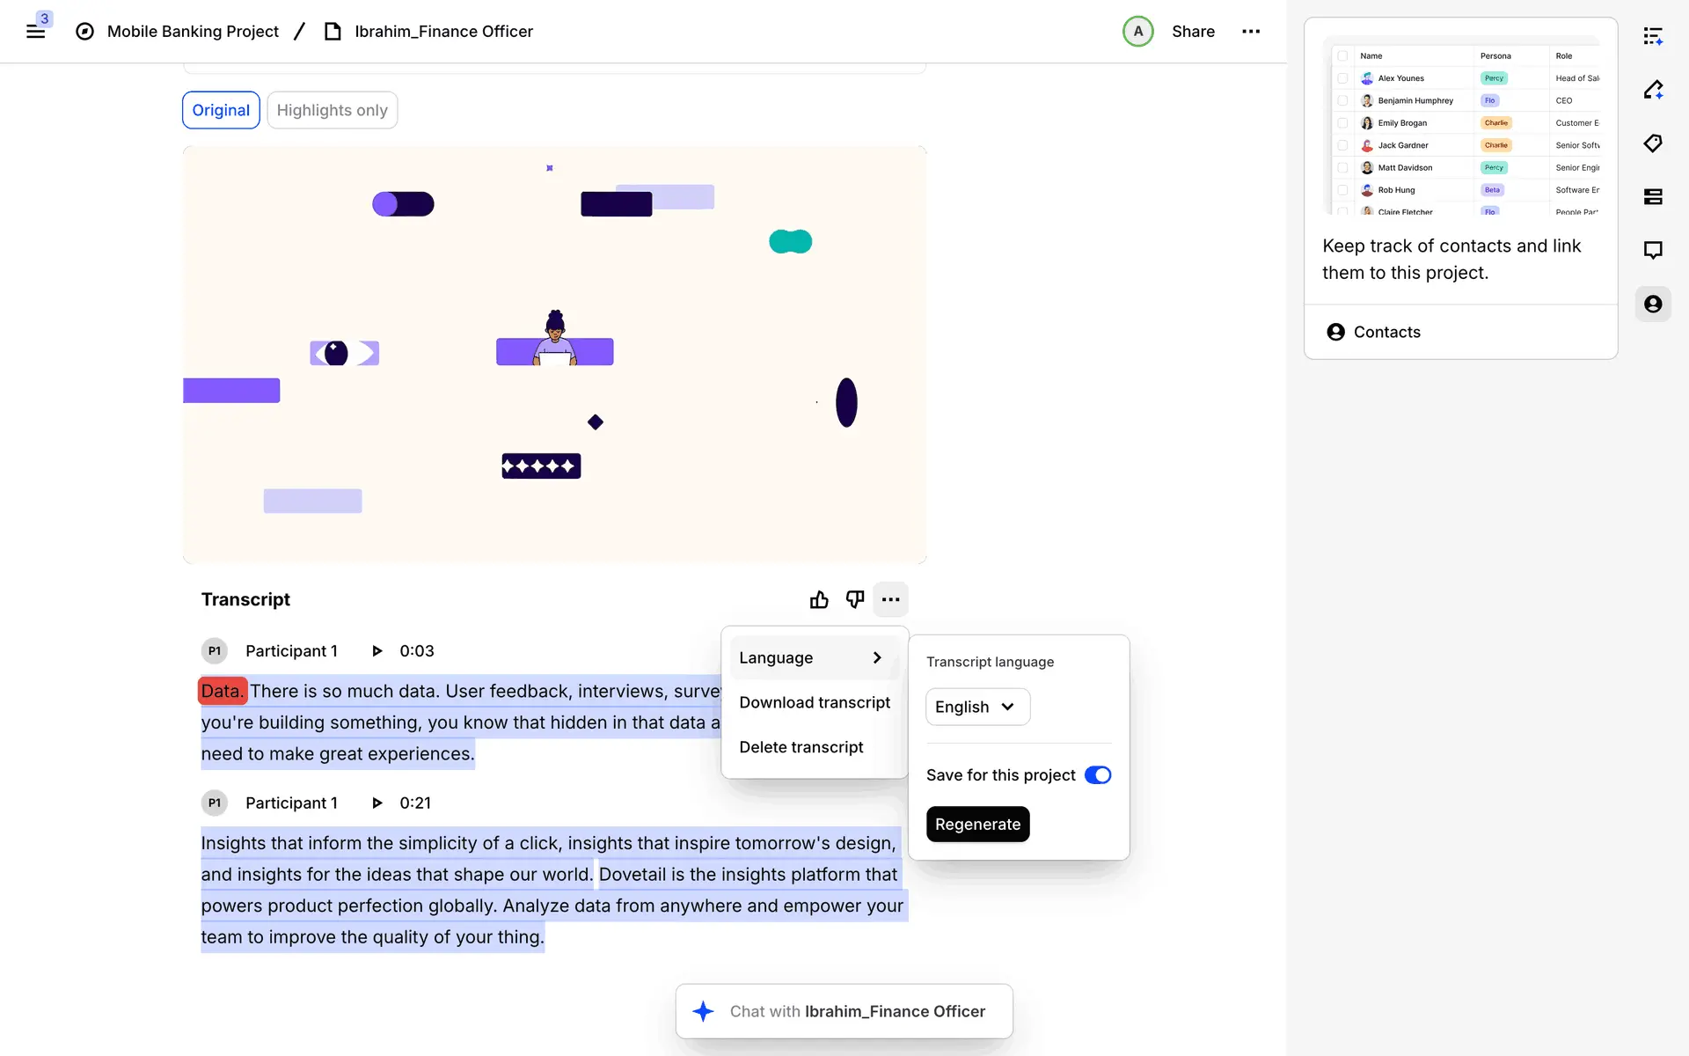Open the page options ellipsis next to Share
Viewport: 1689px width, 1056px height.
coord(1250,32)
